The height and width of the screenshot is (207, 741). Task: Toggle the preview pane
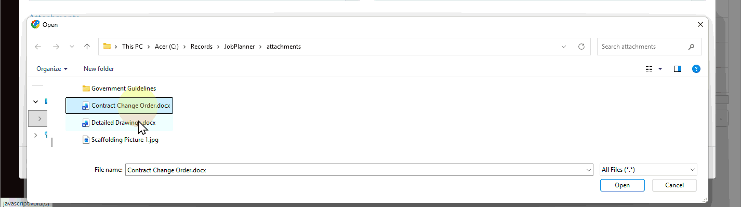click(678, 69)
